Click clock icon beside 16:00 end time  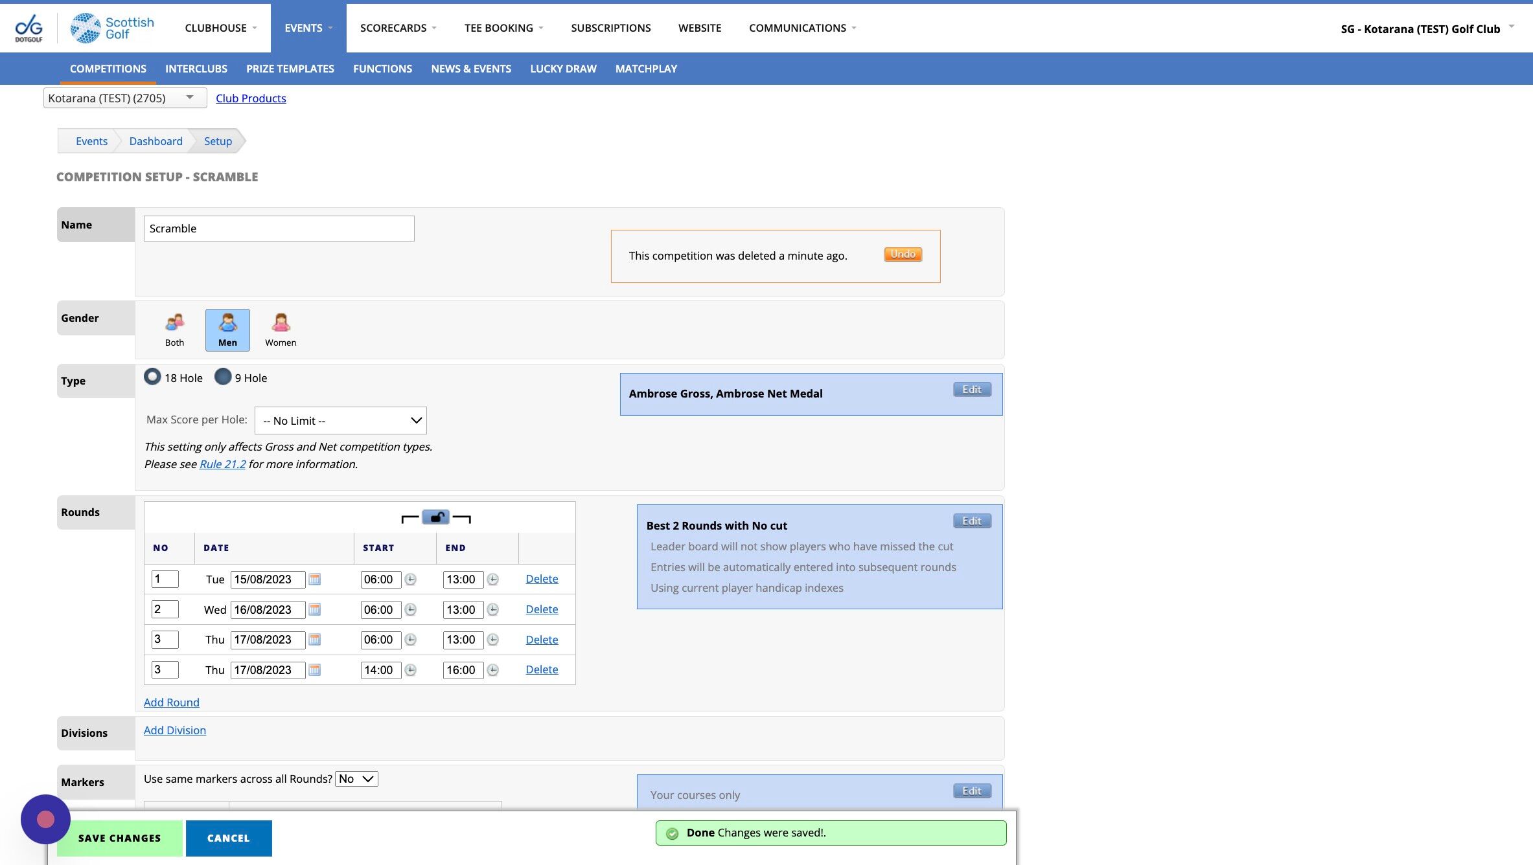tap(493, 670)
